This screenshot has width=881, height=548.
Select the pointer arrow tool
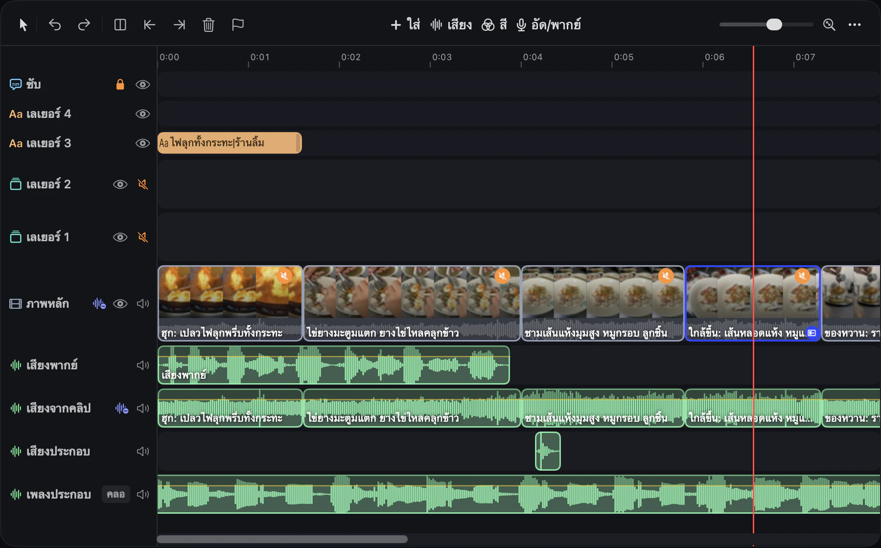(x=23, y=24)
